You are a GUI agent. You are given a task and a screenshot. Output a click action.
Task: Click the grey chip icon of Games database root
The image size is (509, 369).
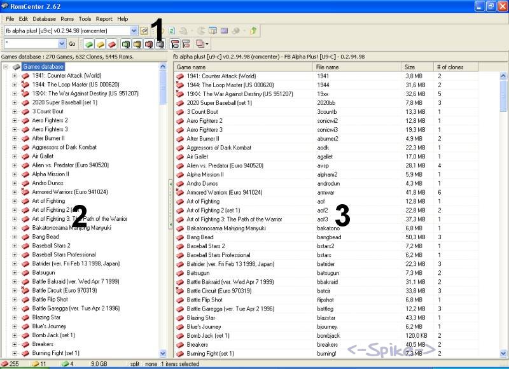tap(17, 67)
